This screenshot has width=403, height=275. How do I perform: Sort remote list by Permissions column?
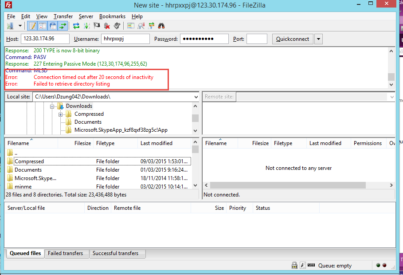click(x=368, y=143)
